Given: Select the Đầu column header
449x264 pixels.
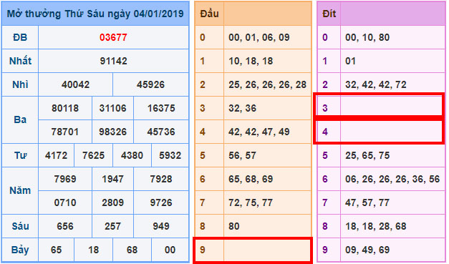Looking at the screenshot, I should tap(209, 14).
